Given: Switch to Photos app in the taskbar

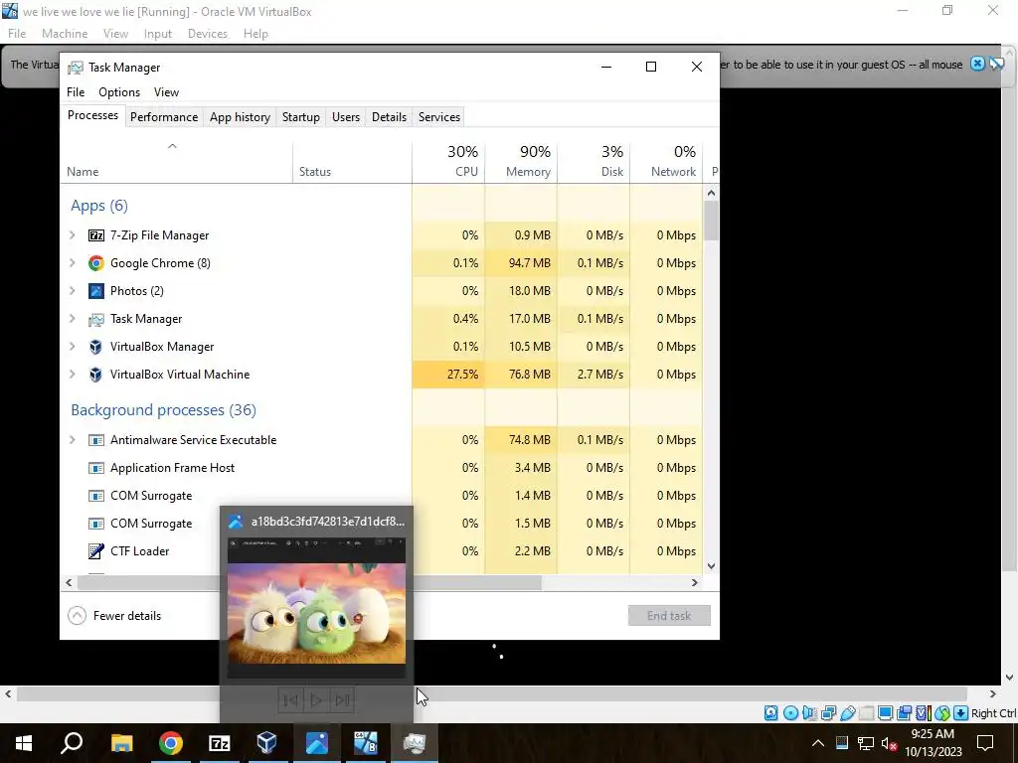Looking at the screenshot, I should [317, 743].
